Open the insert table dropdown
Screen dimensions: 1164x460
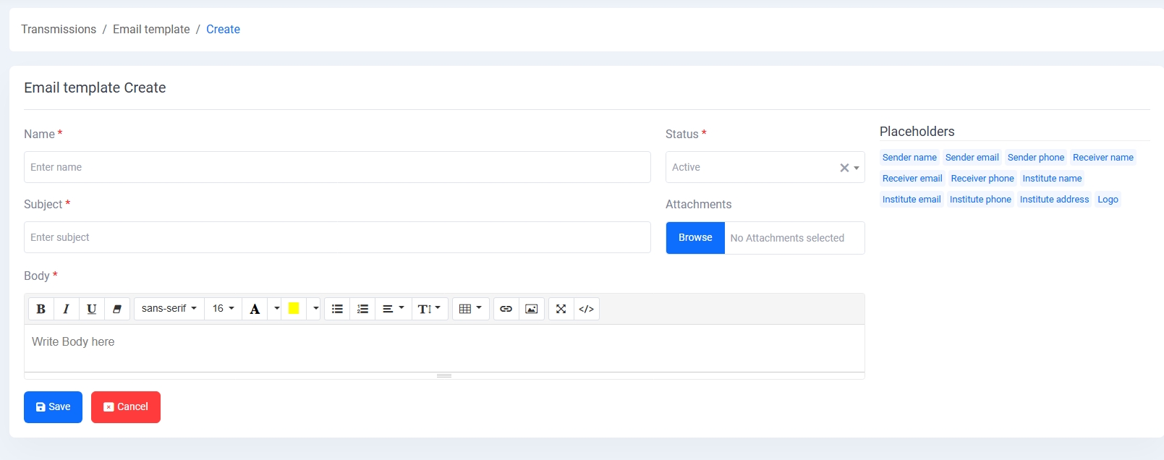tap(471, 309)
